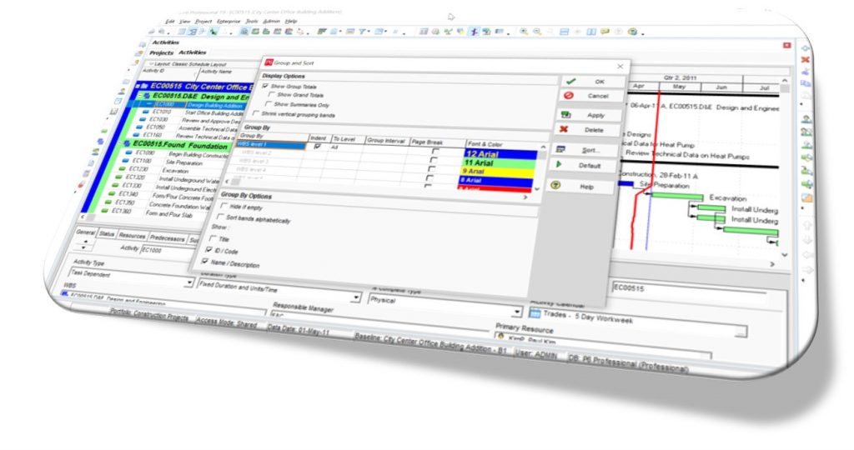Enable Hide if empty option
Image resolution: width=854 pixels, height=450 pixels.
point(224,206)
